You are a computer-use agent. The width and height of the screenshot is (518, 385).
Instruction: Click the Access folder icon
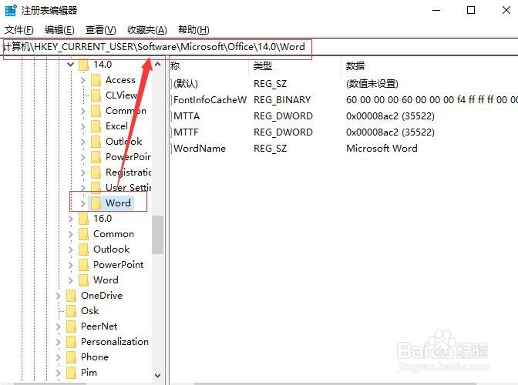(x=96, y=80)
